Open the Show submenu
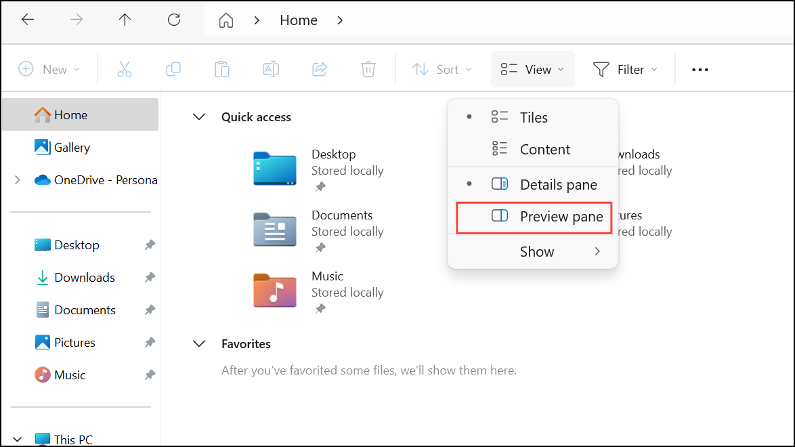This screenshot has width=795, height=447. coord(537,251)
